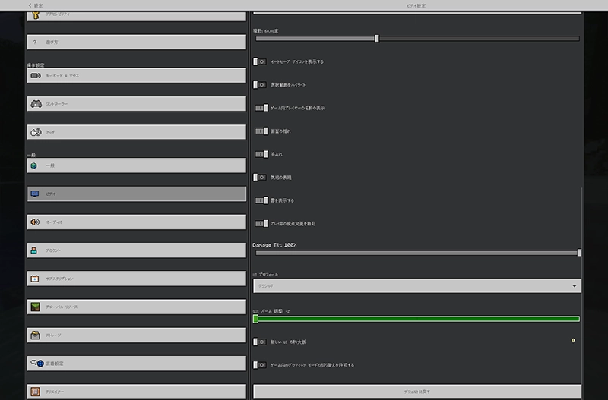
Task: Click the lightbulb hint icon beside 新しい UI
Action: (x=572, y=342)
